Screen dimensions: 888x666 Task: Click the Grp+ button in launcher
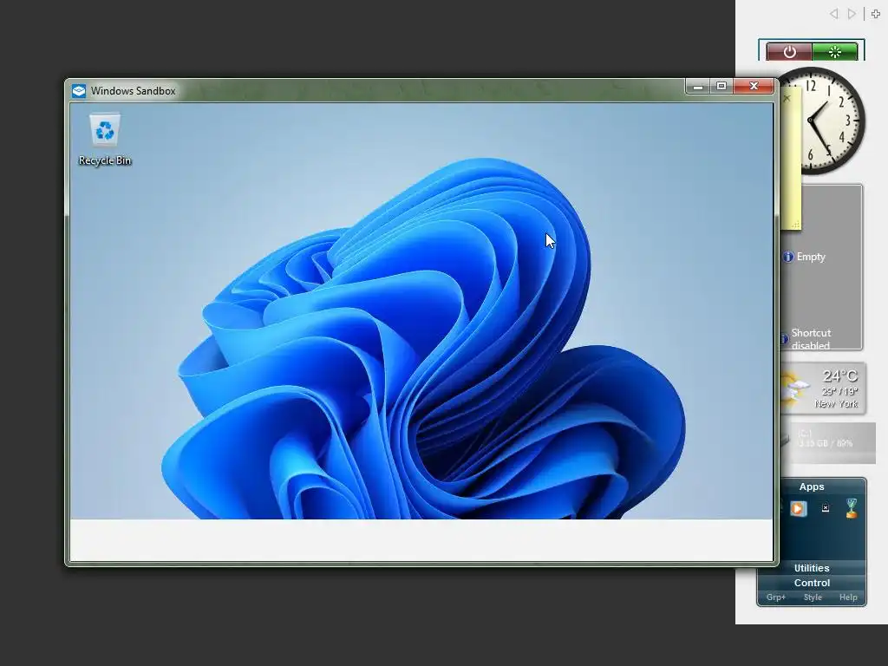click(x=776, y=597)
